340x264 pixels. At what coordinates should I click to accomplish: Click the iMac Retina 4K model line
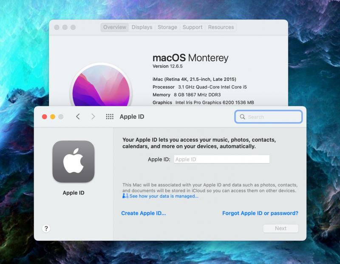tap(194, 79)
